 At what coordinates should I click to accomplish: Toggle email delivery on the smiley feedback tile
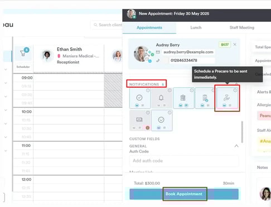point(159,127)
